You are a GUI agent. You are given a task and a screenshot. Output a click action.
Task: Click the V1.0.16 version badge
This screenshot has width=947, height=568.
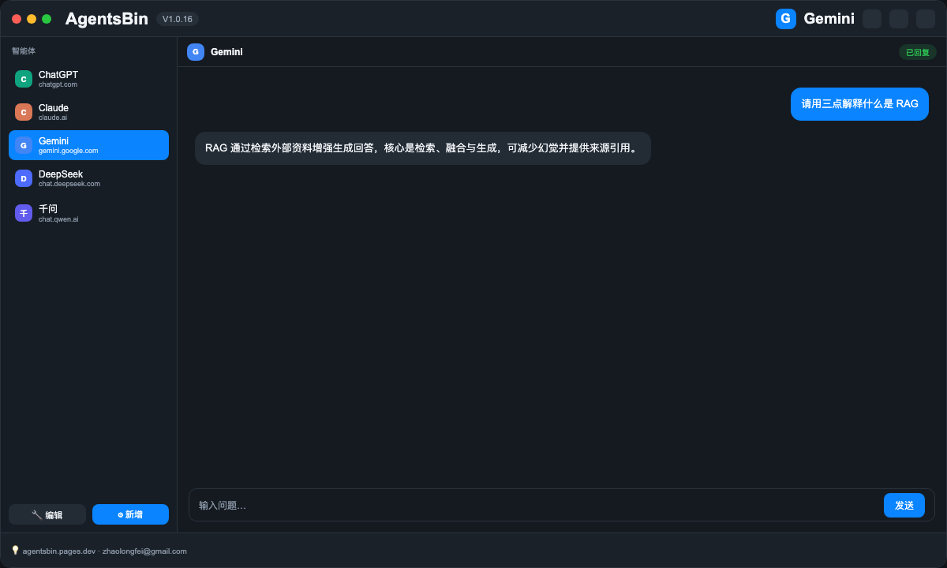point(178,19)
